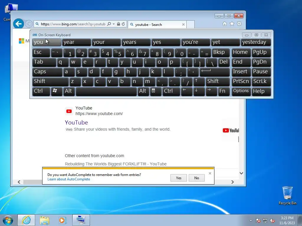Tap the Home key
The width and height of the screenshot is (302, 226).
(x=241, y=53)
